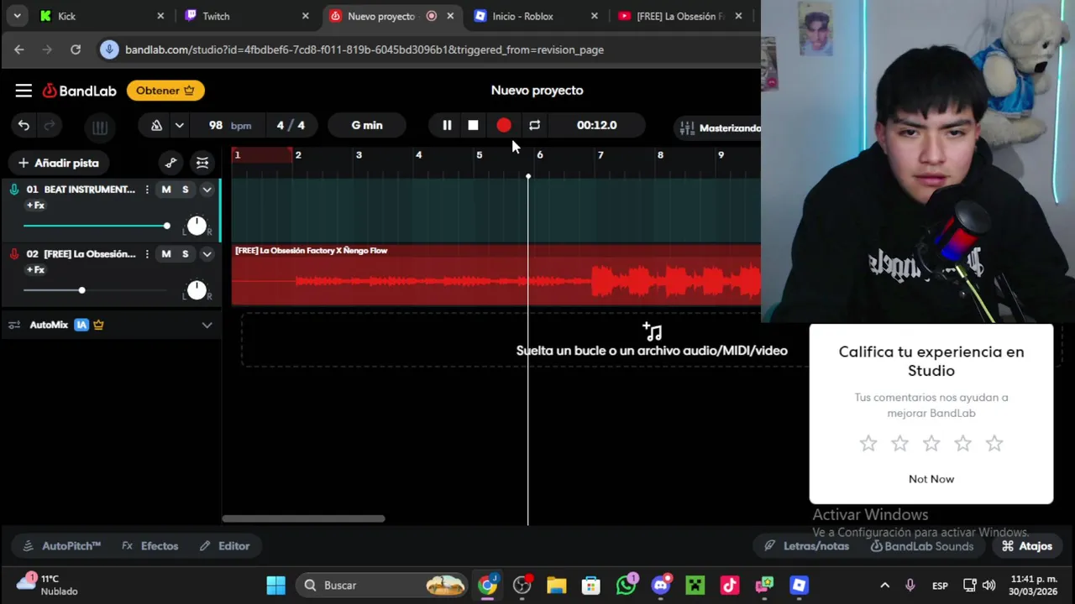1075x604 pixels.
Task: Add Fx to track 02
Action: pyautogui.click(x=35, y=270)
